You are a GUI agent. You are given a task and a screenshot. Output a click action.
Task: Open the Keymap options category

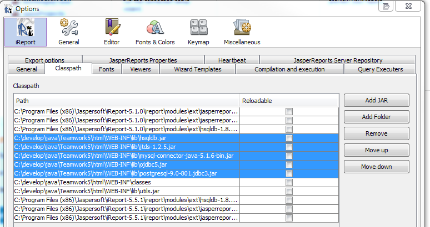coord(198,32)
